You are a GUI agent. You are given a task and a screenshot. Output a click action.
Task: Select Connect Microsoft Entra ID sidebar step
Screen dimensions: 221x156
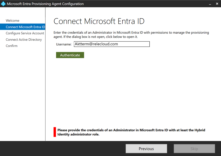25,27
